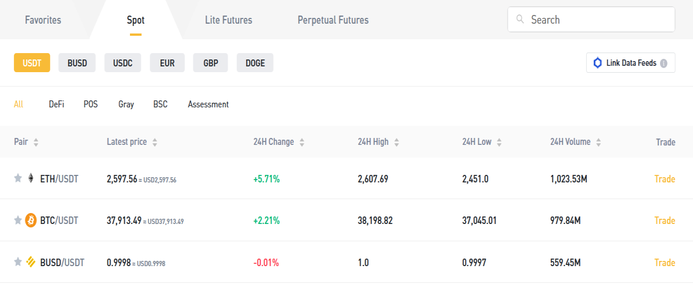Viewport: 693px width, 284px height.
Task: Click the info icon beside Link Data Feeds
Action: click(664, 63)
